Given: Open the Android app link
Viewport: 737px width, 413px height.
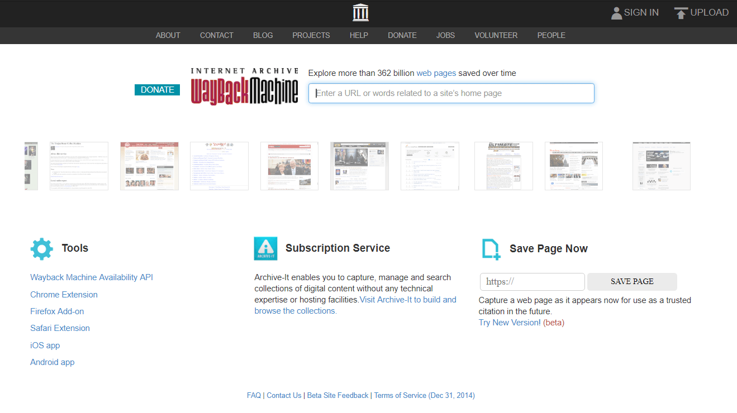Looking at the screenshot, I should click(x=53, y=362).
